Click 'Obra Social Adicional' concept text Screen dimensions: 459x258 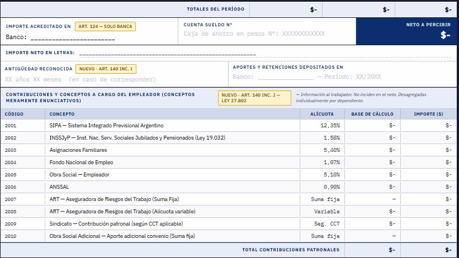click(122, 236)
